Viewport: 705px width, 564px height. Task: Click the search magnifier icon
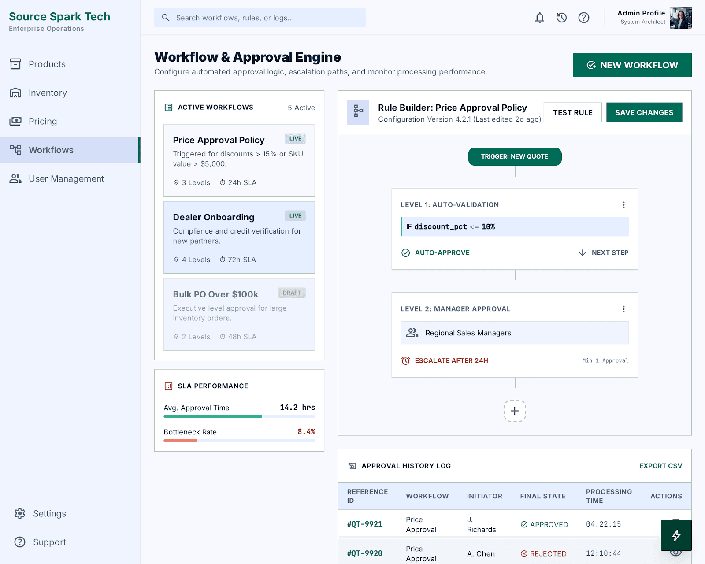(166, 18)
